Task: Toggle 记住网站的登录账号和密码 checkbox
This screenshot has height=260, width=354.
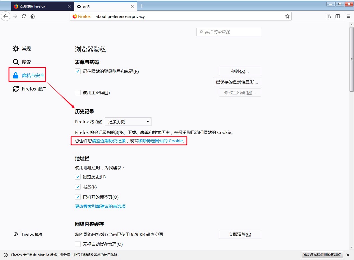Action: tap(78, 71)
